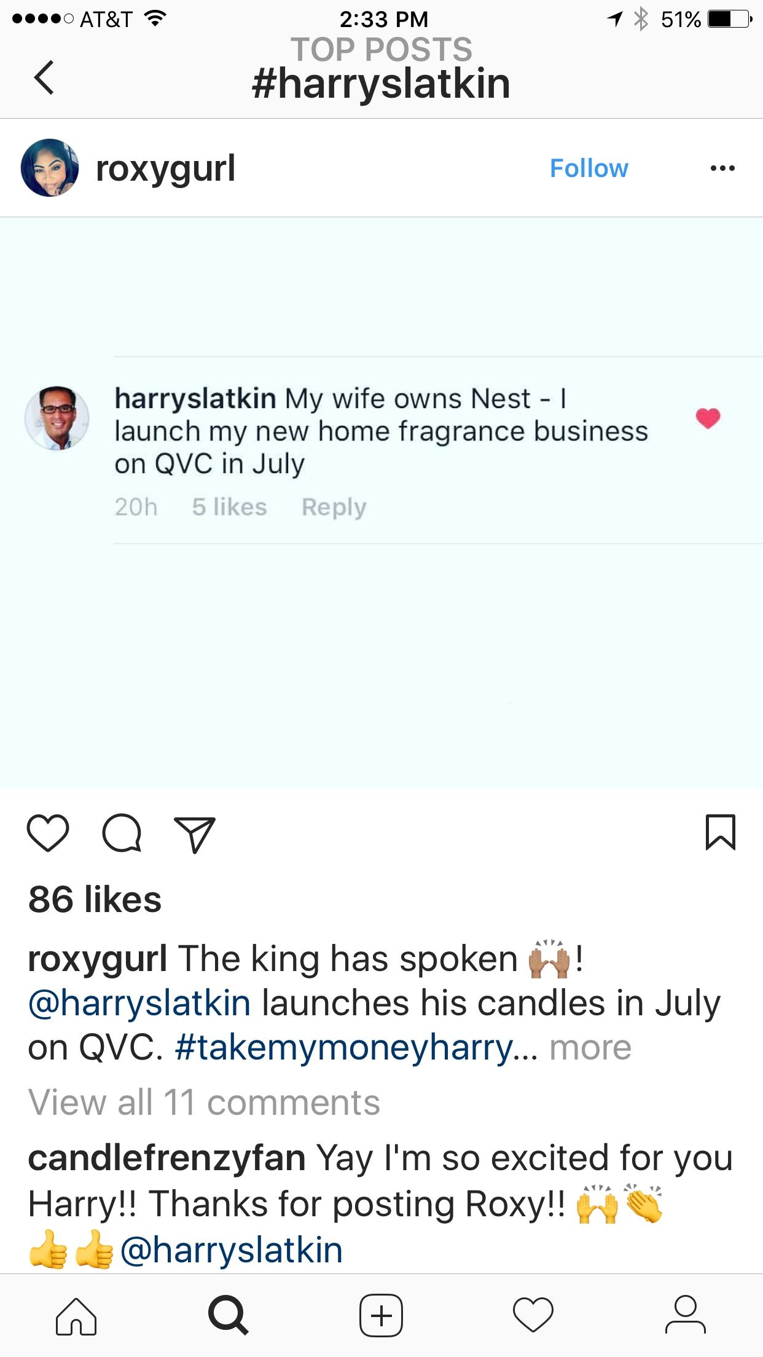The width and height of the screenshot is (763, 1357).
Task: Open the Activity heart tab
Action: pyautogui.click(x=533, y=1315)
